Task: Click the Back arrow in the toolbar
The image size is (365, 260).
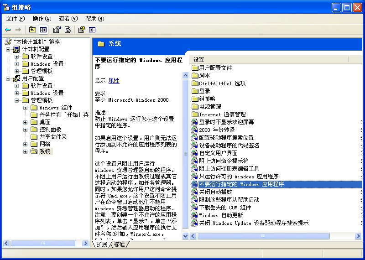Action: point(8,30)
